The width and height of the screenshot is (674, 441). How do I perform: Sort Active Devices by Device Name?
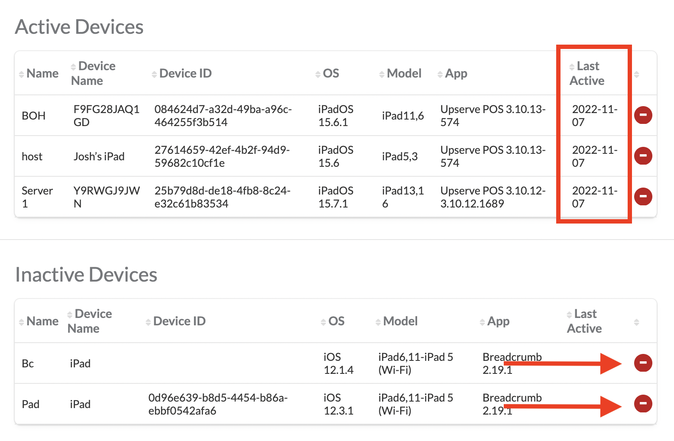(93, 73)
